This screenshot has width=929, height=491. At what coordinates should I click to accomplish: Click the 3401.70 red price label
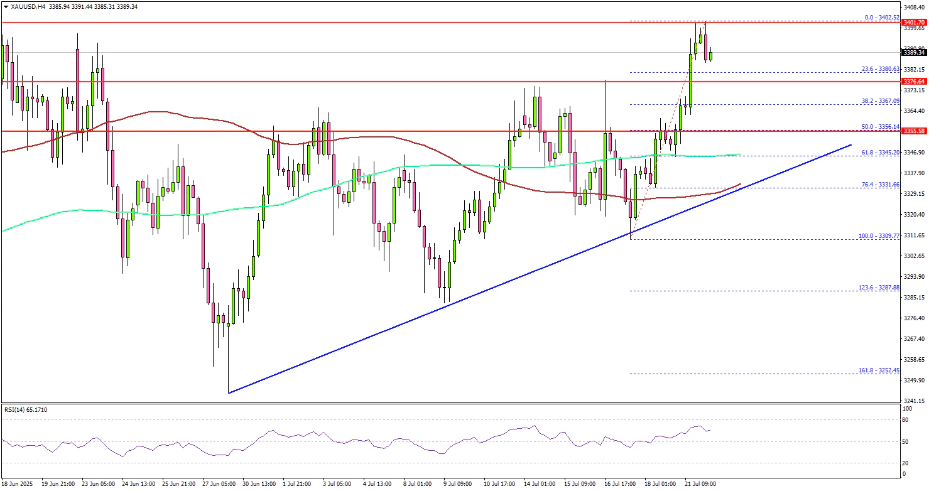pos(914,23)
